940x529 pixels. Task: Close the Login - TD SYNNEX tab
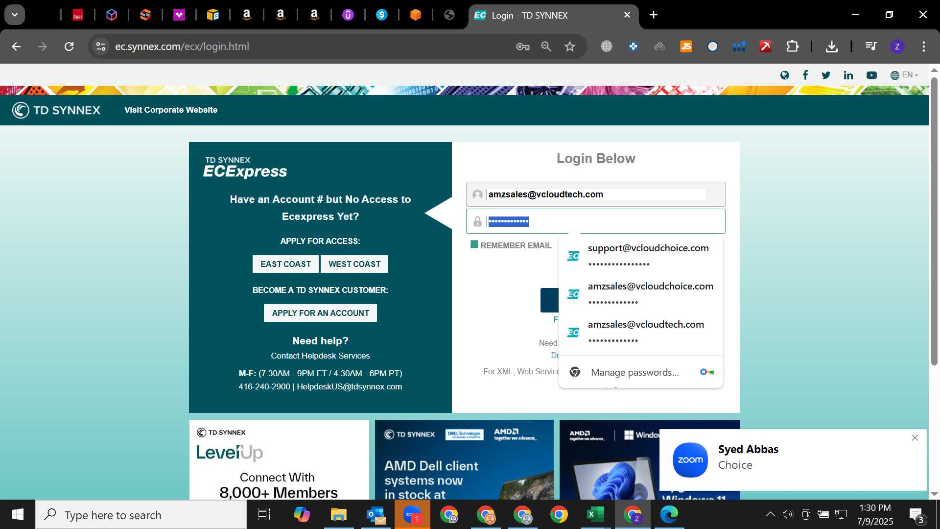click(627, 15)
